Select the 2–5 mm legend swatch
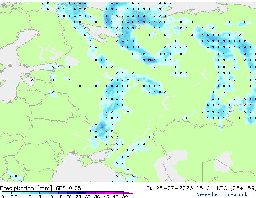The height and width of the screenshot is (198, 256). tap(35, 193)
